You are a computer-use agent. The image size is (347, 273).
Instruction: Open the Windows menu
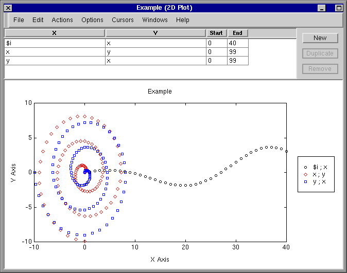155,20
